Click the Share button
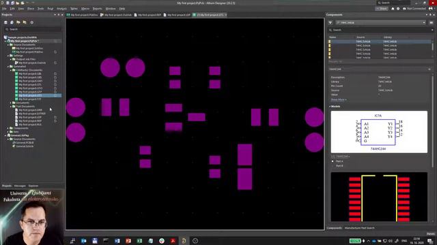This screenshot has width=437, height=245. (382, 9)
